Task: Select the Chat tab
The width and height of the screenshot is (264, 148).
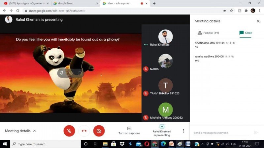Action: 246,33
